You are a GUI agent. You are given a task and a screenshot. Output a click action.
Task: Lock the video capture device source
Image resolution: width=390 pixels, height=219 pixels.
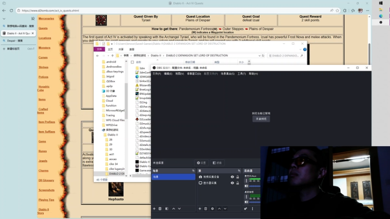pyautogui.click(x=238, y=177)
